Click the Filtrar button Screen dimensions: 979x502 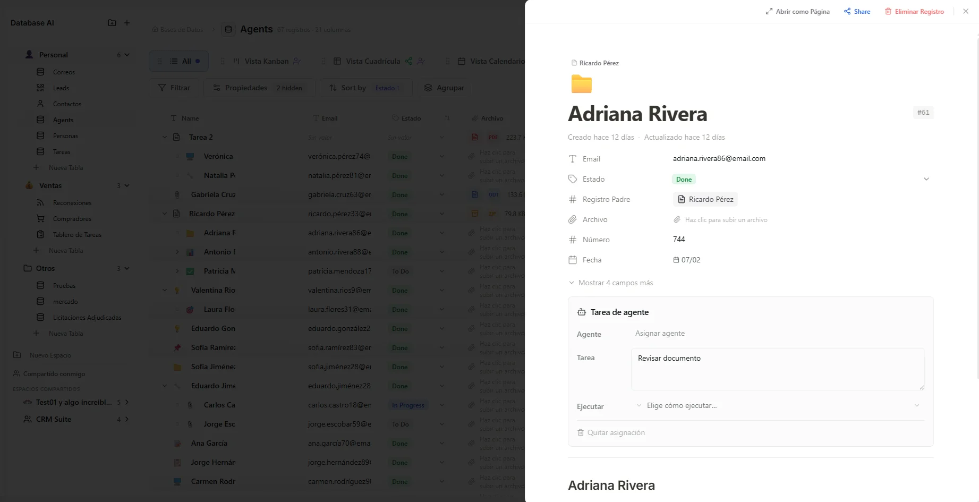click(x=174, y=88)
